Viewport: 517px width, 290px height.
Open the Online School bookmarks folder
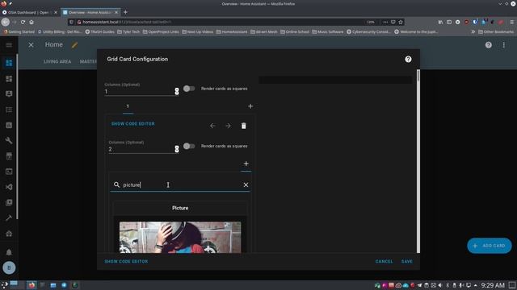[x=295, y=32]
